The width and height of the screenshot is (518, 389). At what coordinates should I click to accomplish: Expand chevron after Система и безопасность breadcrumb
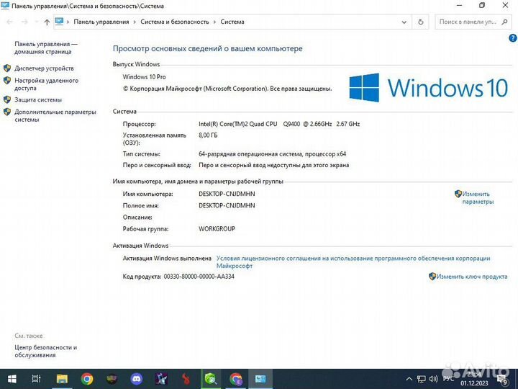(x=214, y=22)
